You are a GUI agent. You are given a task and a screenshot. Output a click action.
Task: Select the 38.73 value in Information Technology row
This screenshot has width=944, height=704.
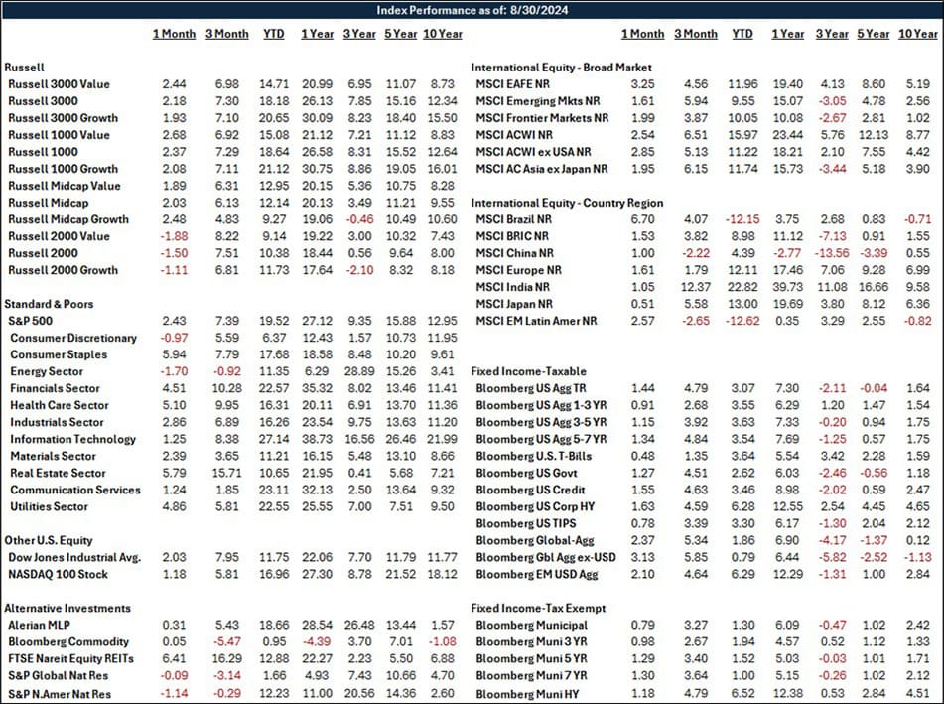[x=317, y=439]
